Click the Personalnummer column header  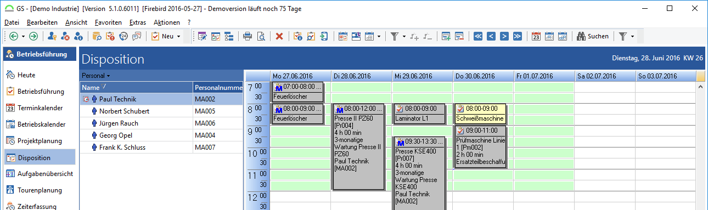tap(217, 87)
